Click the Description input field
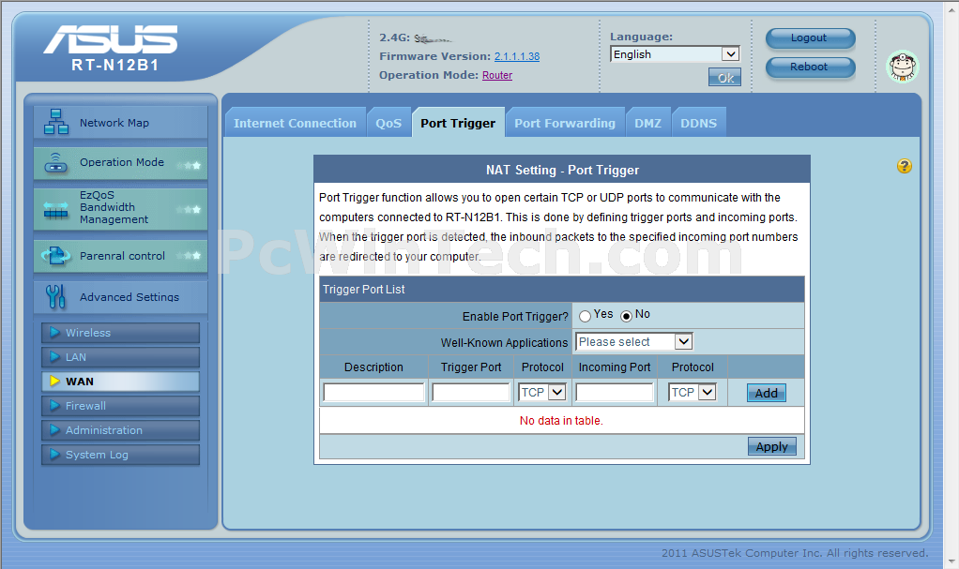This screenshot has height=569, width=959. pyautogui.click(x=373, y=393)
